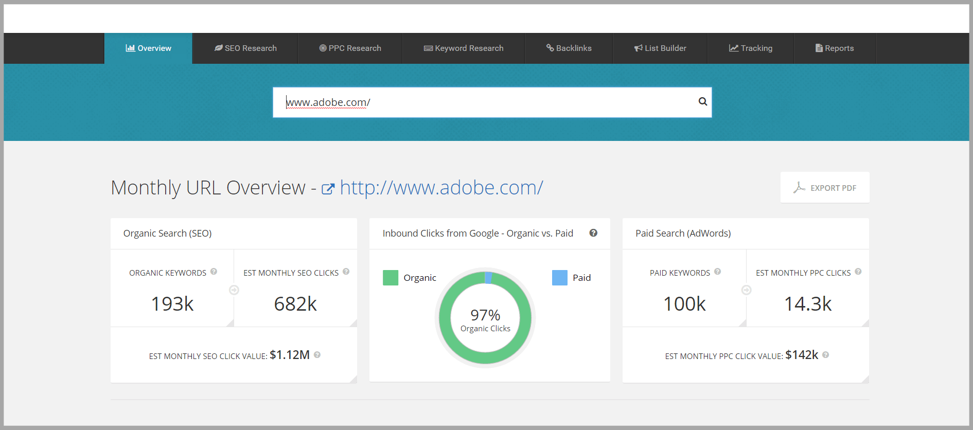Click the 193k organic keywords value
Image resolution: width=973 pixels, height=430 pixels.
click(172, 304)
